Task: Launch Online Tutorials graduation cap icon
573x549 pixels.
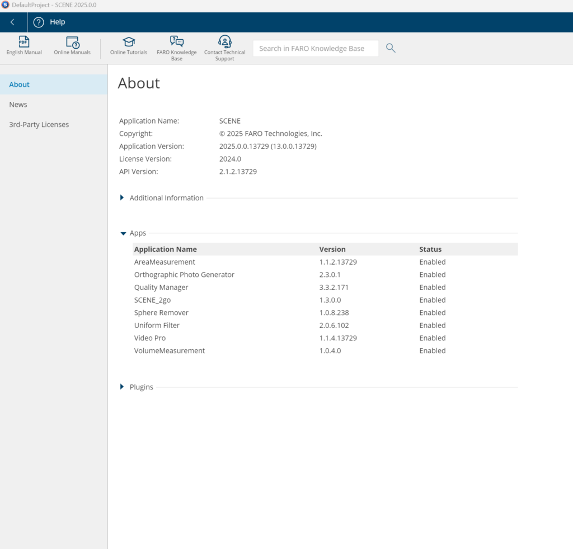Action: click(x=129, y=43)
